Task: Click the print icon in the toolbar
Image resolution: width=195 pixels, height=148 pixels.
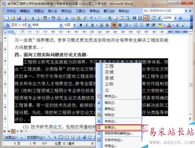Action: (32, 18)
